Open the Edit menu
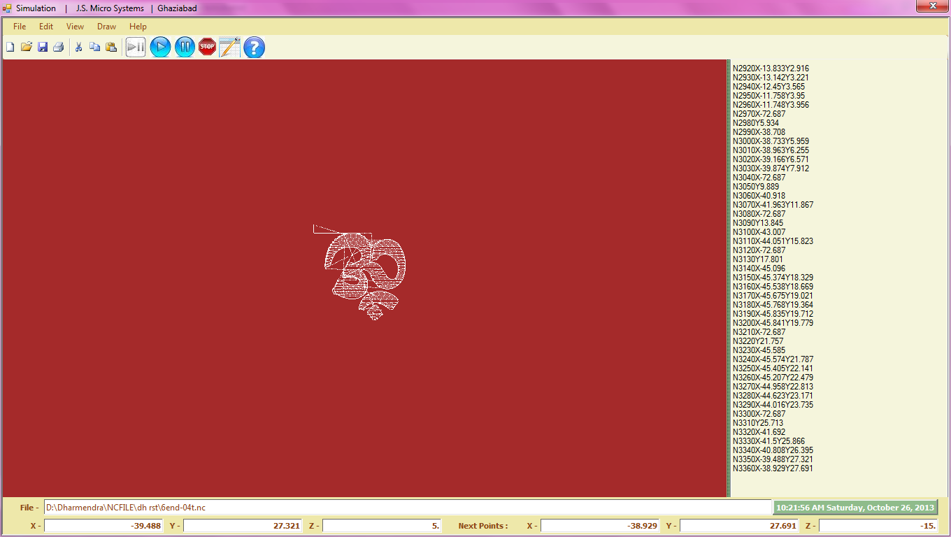The image size is (951, 537). [46, 27]
